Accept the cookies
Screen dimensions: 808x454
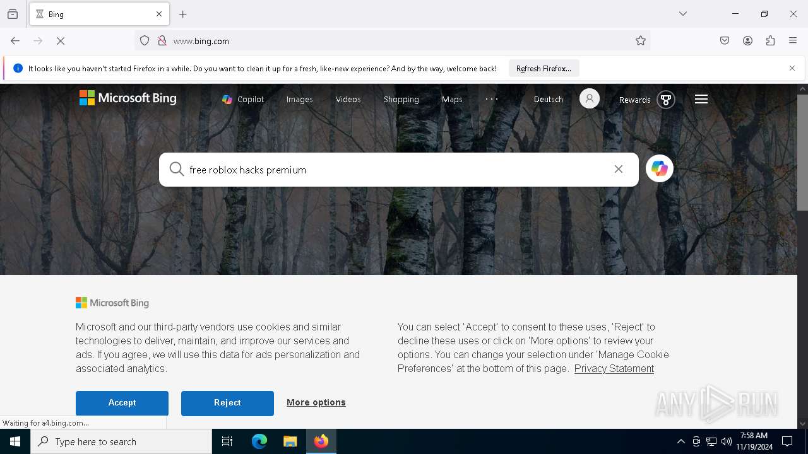[x=122, y=403]
